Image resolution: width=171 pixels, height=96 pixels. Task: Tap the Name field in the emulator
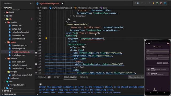point(157,50)
